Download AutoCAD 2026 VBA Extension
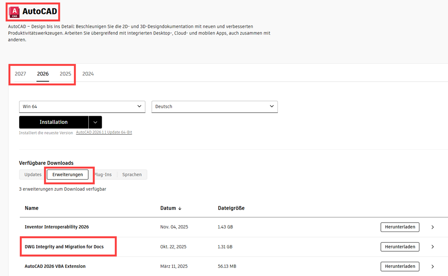The width and height of the screenshot is (448, 276). coord(400,266)
